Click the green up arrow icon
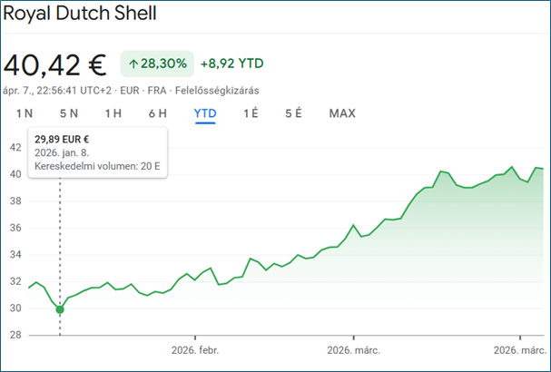The width and height of the screenshot is (551, 372). click(133, 64)
